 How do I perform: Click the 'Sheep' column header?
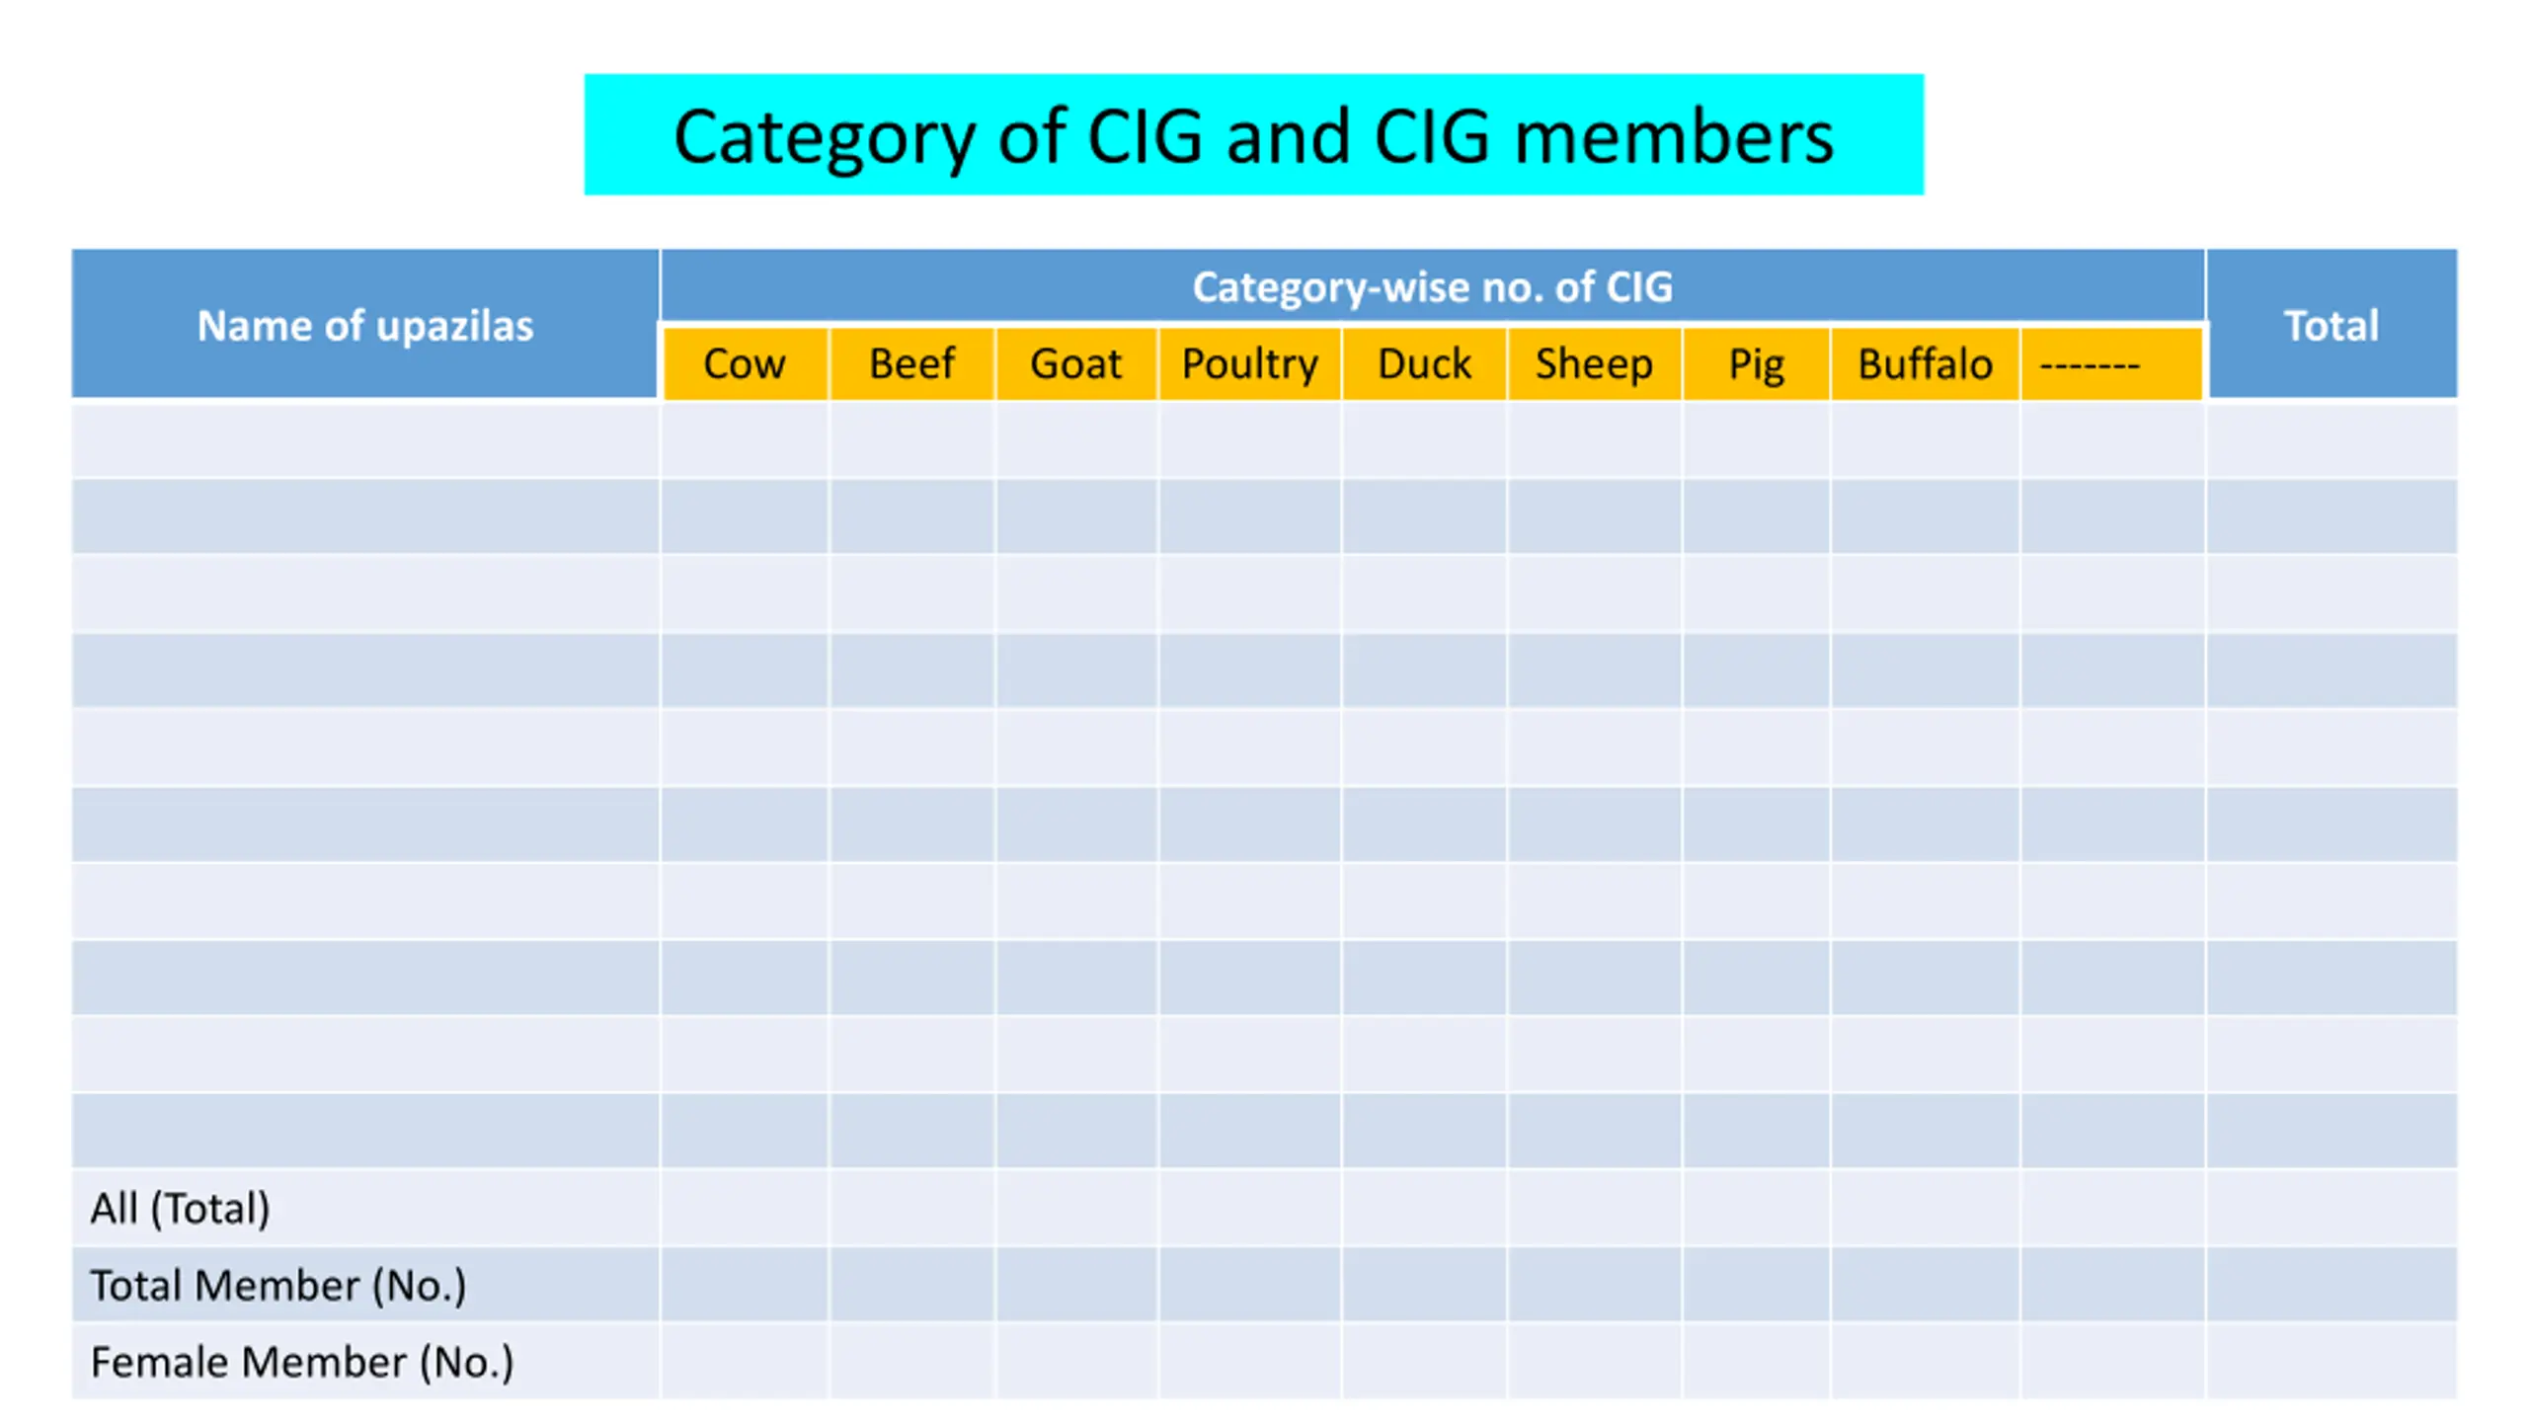point(1594,363)
